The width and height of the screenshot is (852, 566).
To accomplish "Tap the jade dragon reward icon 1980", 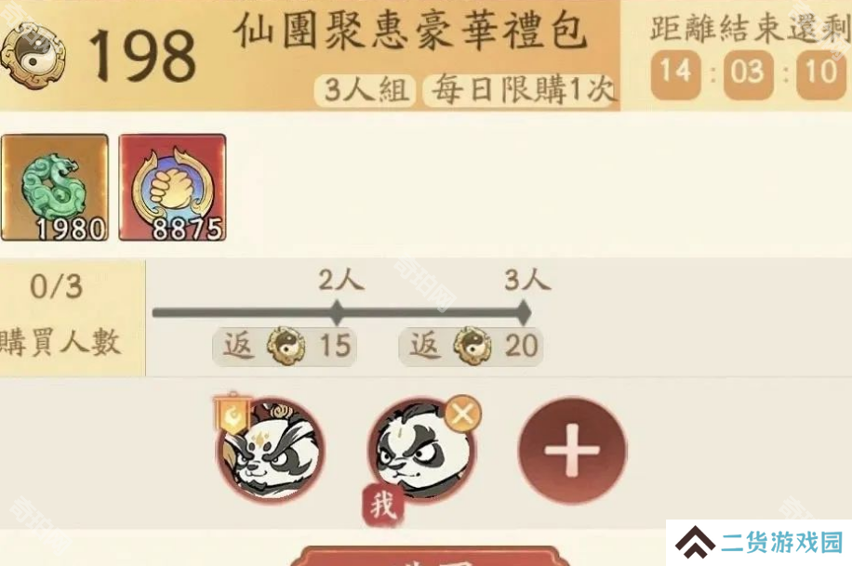I will 54,188.
